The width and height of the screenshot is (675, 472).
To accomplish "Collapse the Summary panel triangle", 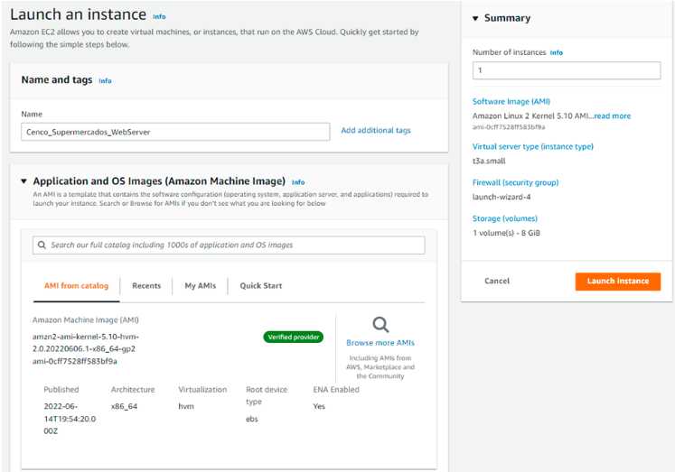I will (x=475, y=19).
